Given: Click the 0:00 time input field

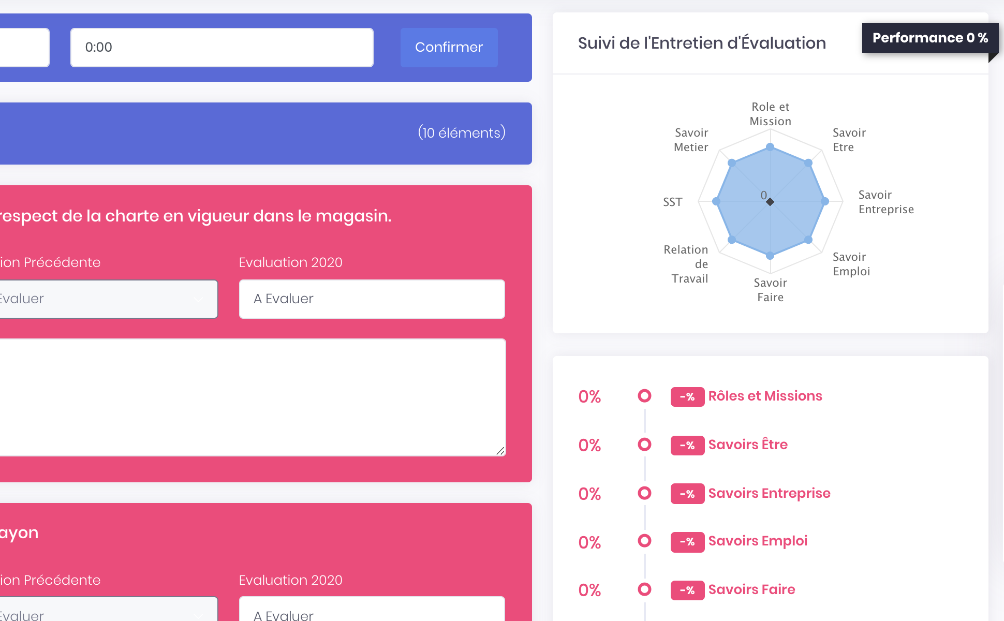Looking at the screenshot, I should [222, 47].
